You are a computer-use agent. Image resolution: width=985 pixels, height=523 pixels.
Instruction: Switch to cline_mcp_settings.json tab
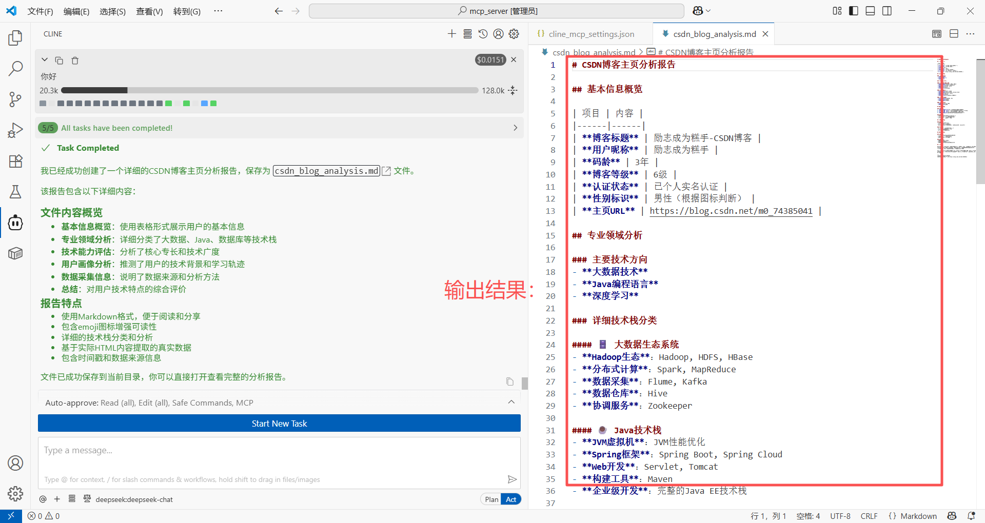(x=591, y=34)
